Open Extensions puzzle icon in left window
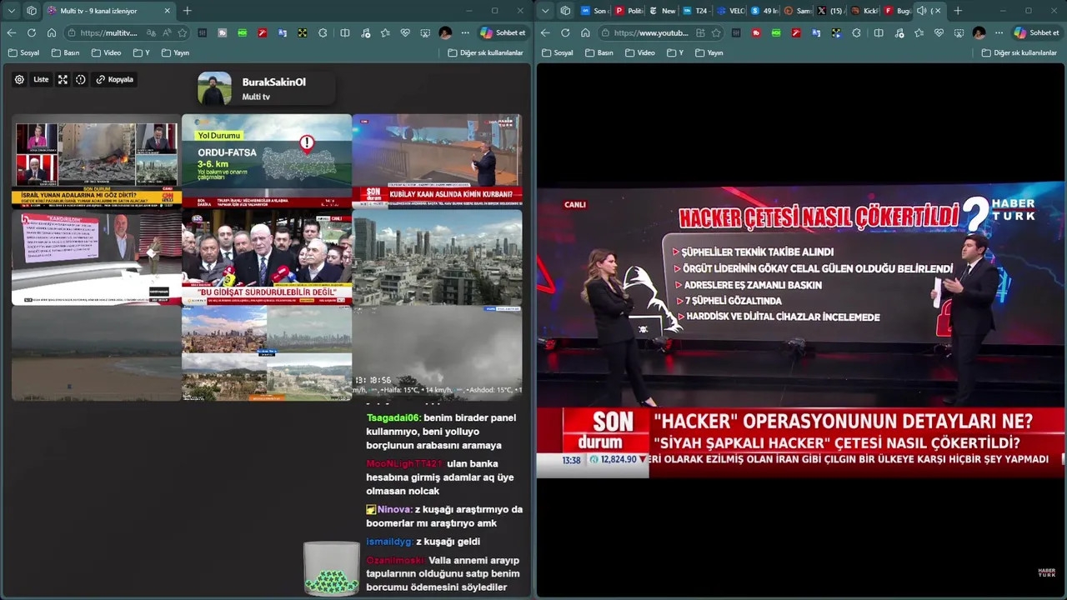Image resolution: width=1067 pixels, height=600 pixels. click(x=323, y=32)
